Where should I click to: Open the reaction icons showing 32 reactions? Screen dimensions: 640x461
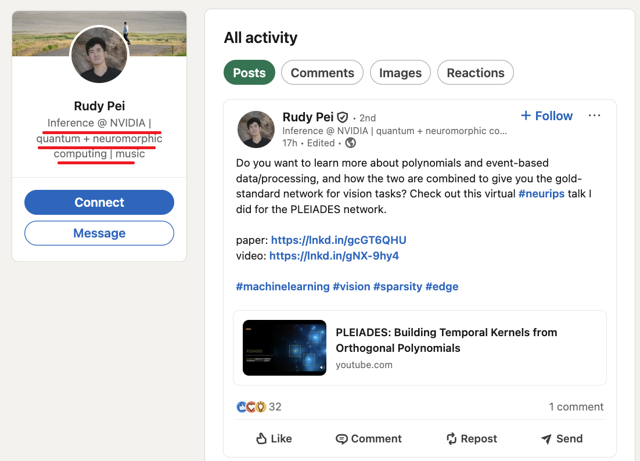(251, 407)
